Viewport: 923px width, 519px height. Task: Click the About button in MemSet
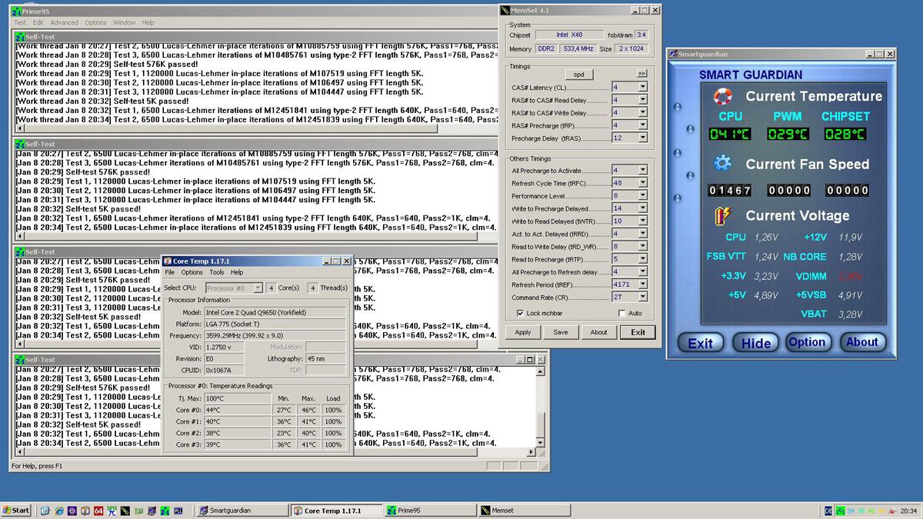pyautogui.click(x=599, y=332)
